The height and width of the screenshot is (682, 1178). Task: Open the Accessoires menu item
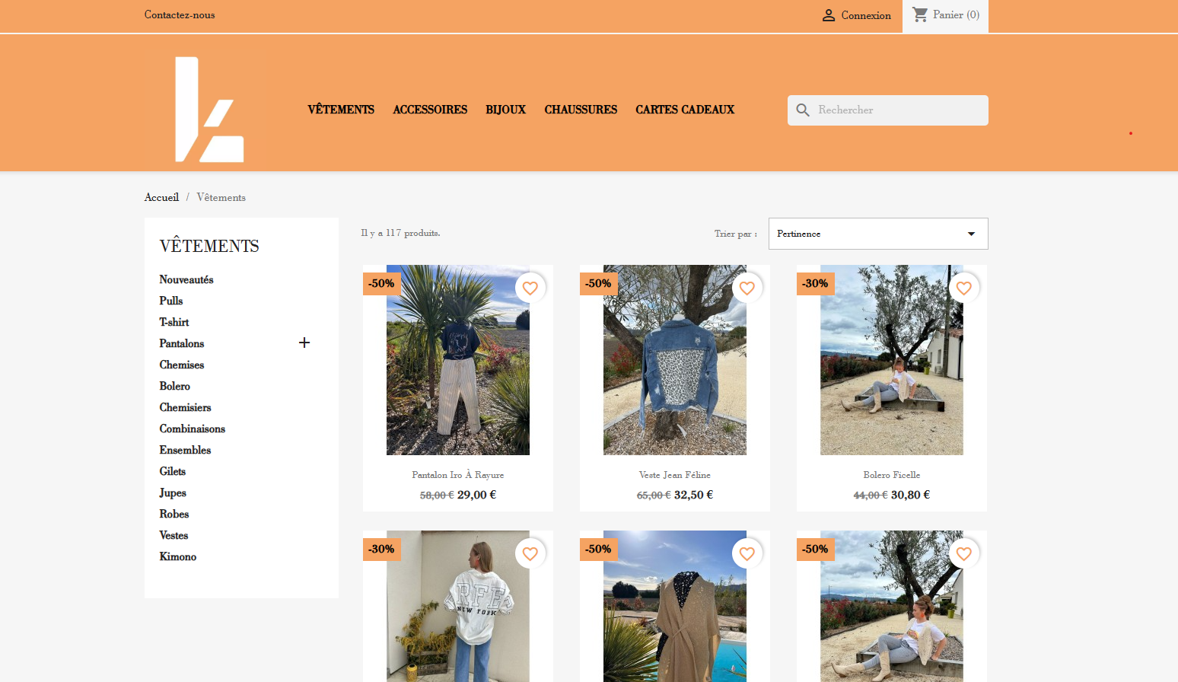pos(430,110)
